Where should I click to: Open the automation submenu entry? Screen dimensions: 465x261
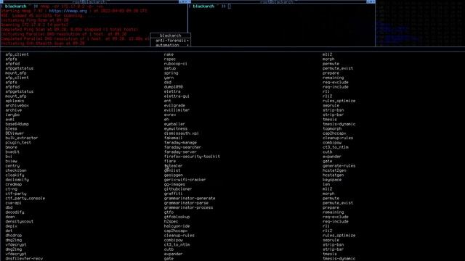(171, 45)
